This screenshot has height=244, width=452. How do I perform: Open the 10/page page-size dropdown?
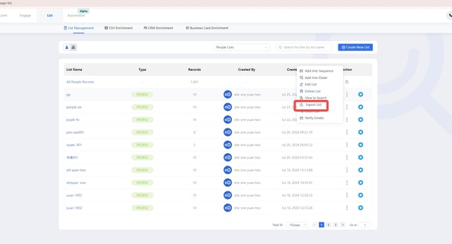pyautogui.click(x=297, y=225)
